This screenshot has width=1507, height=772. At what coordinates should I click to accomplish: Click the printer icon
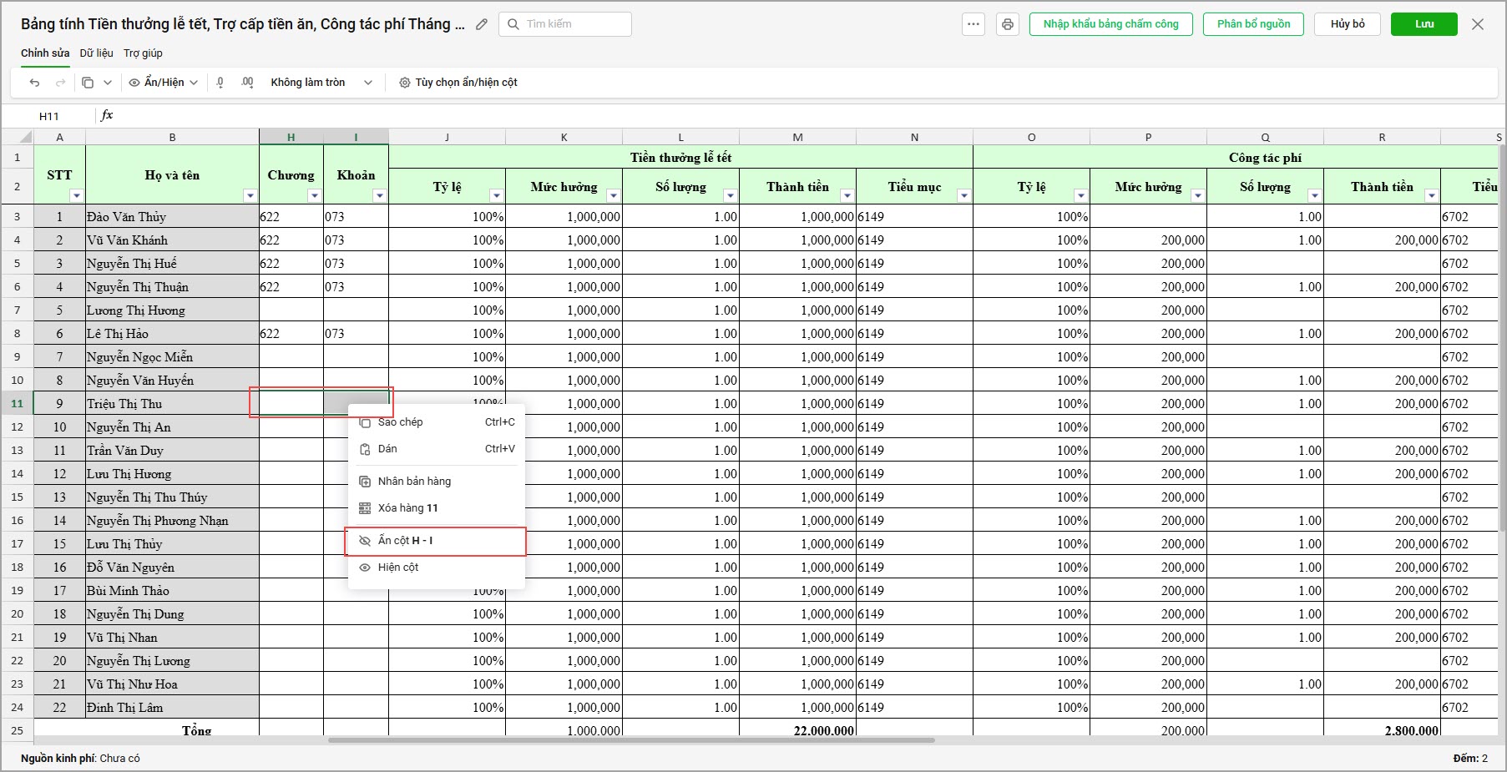click(1008, 24)
